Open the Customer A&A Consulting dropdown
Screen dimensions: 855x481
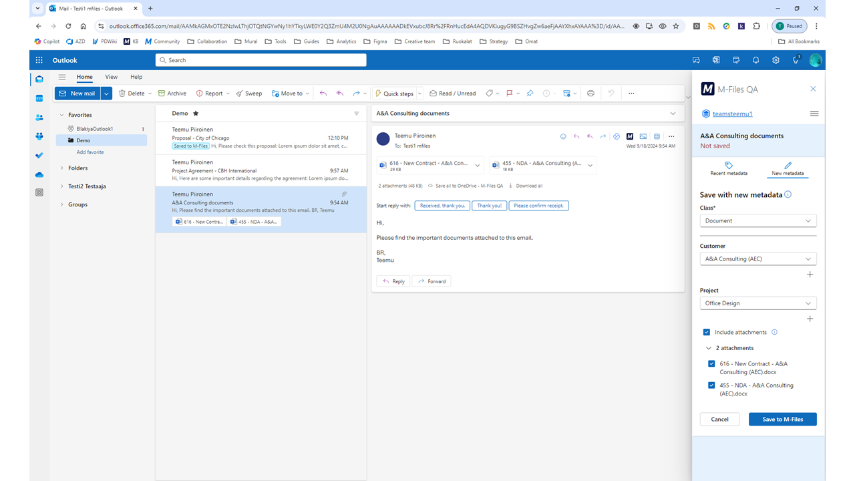tap(758, 259)
